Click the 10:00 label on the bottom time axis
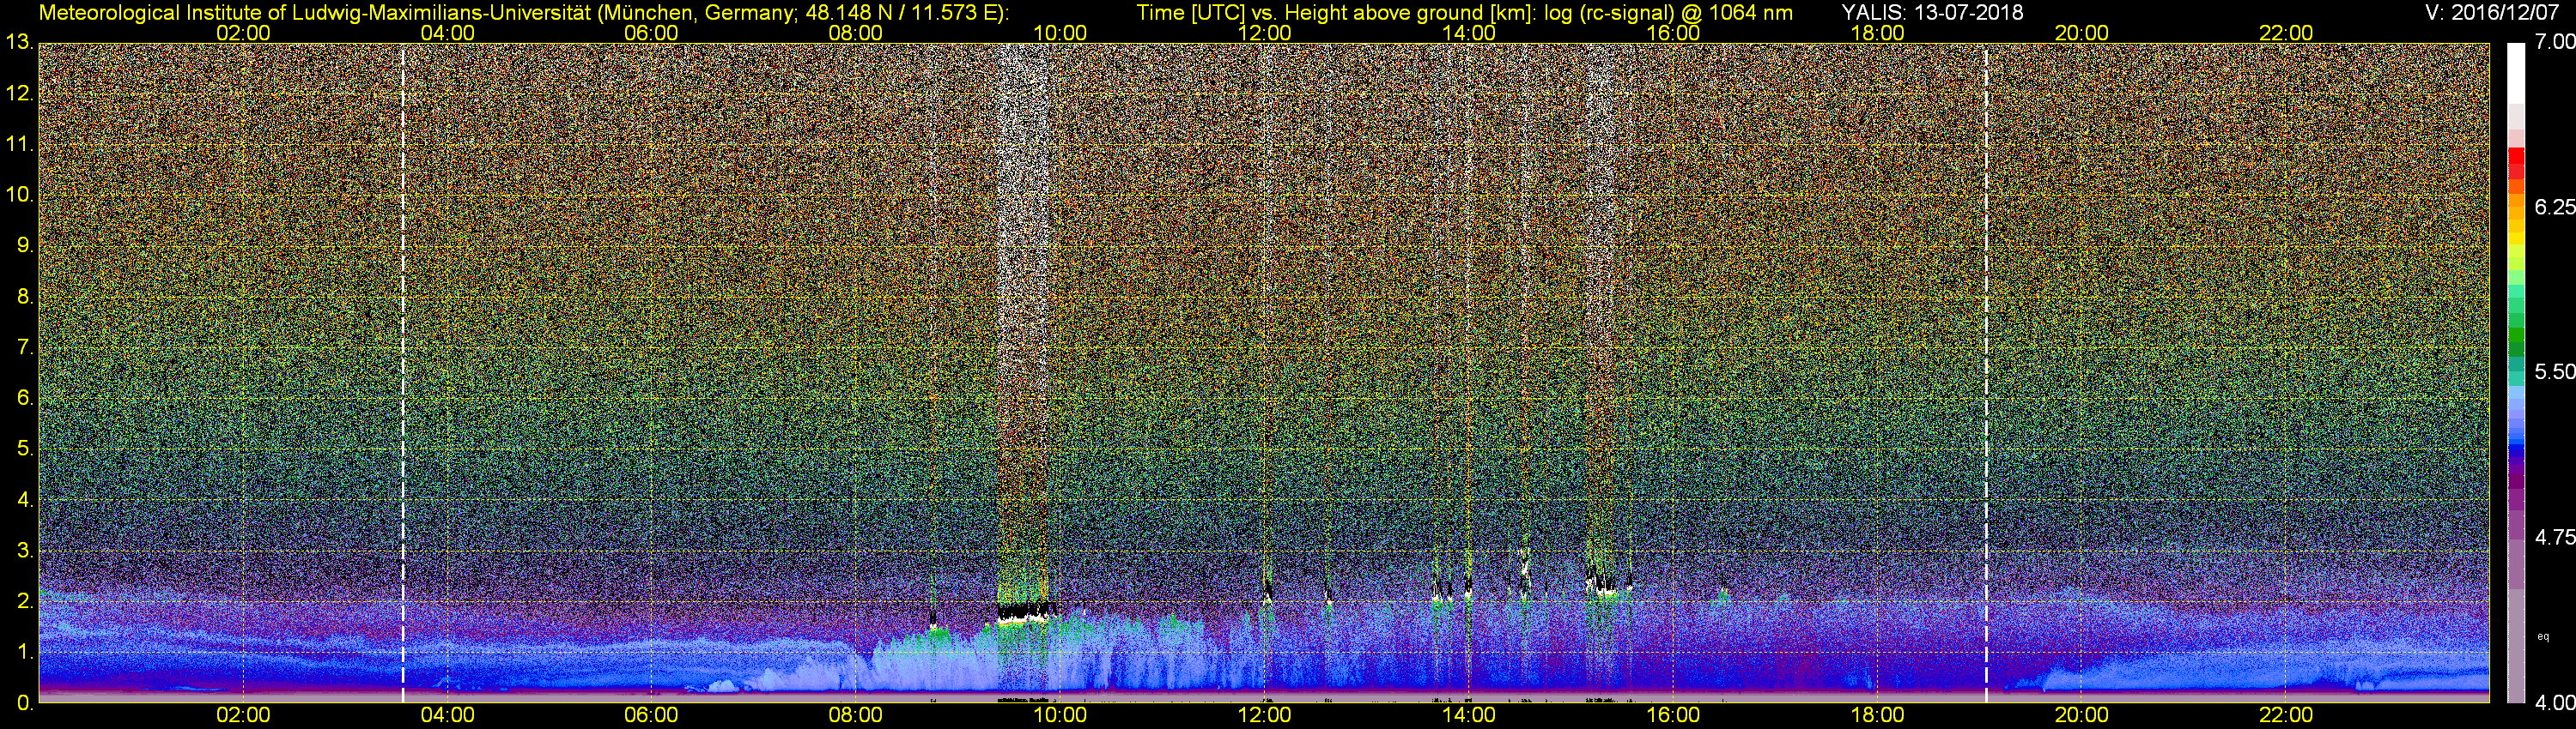The image size is (2576, 729). point(1060,716)
